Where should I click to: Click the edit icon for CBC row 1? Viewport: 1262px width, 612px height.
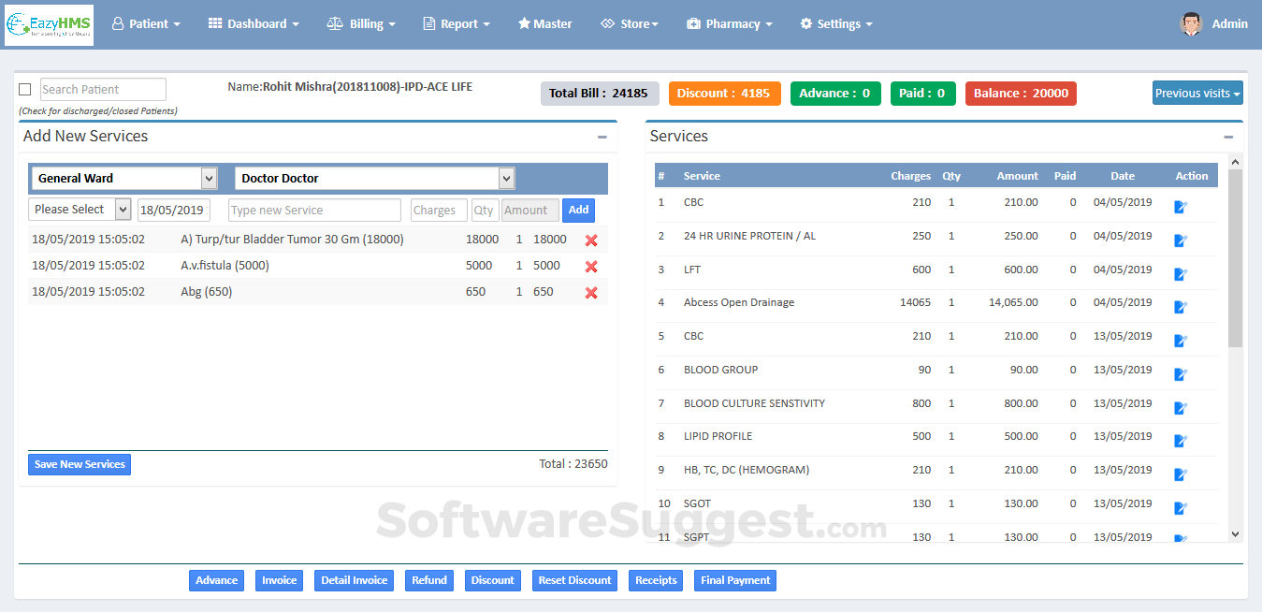1181,207
